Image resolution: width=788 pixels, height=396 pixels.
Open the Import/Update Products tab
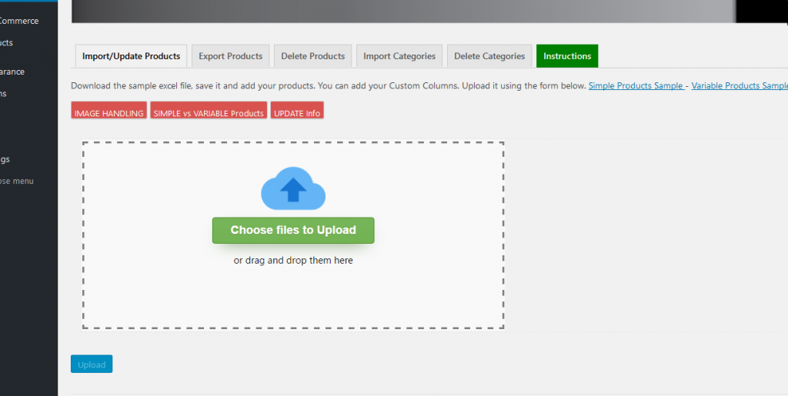click(x=131, y=56)
